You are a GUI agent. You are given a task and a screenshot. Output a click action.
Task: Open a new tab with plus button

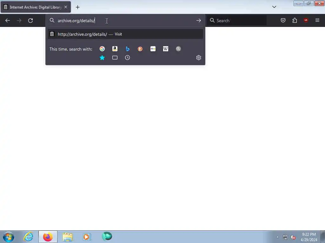click(77, 7)
